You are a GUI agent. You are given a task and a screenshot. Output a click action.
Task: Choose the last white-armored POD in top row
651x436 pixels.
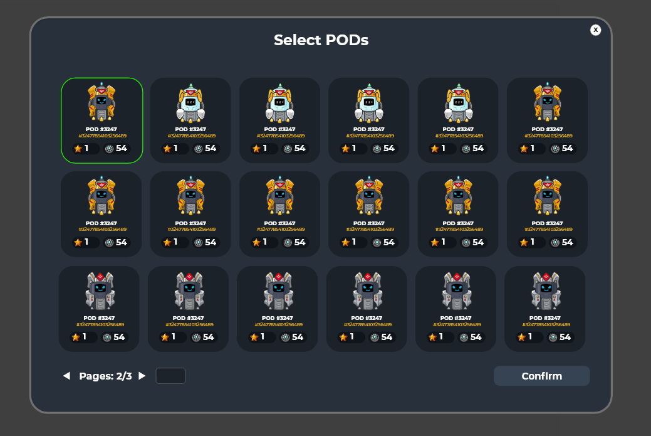(x=458, y=120)
